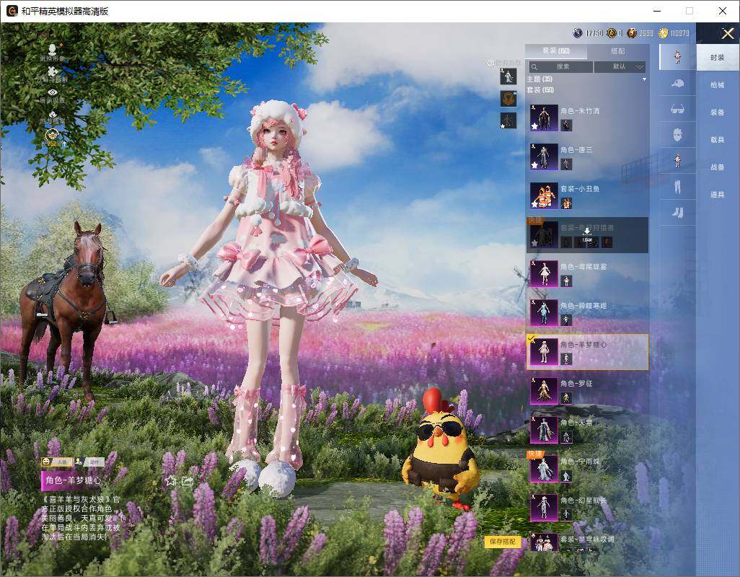Switch to the 战备 tab
740x577 pixels.
[718, 167]
